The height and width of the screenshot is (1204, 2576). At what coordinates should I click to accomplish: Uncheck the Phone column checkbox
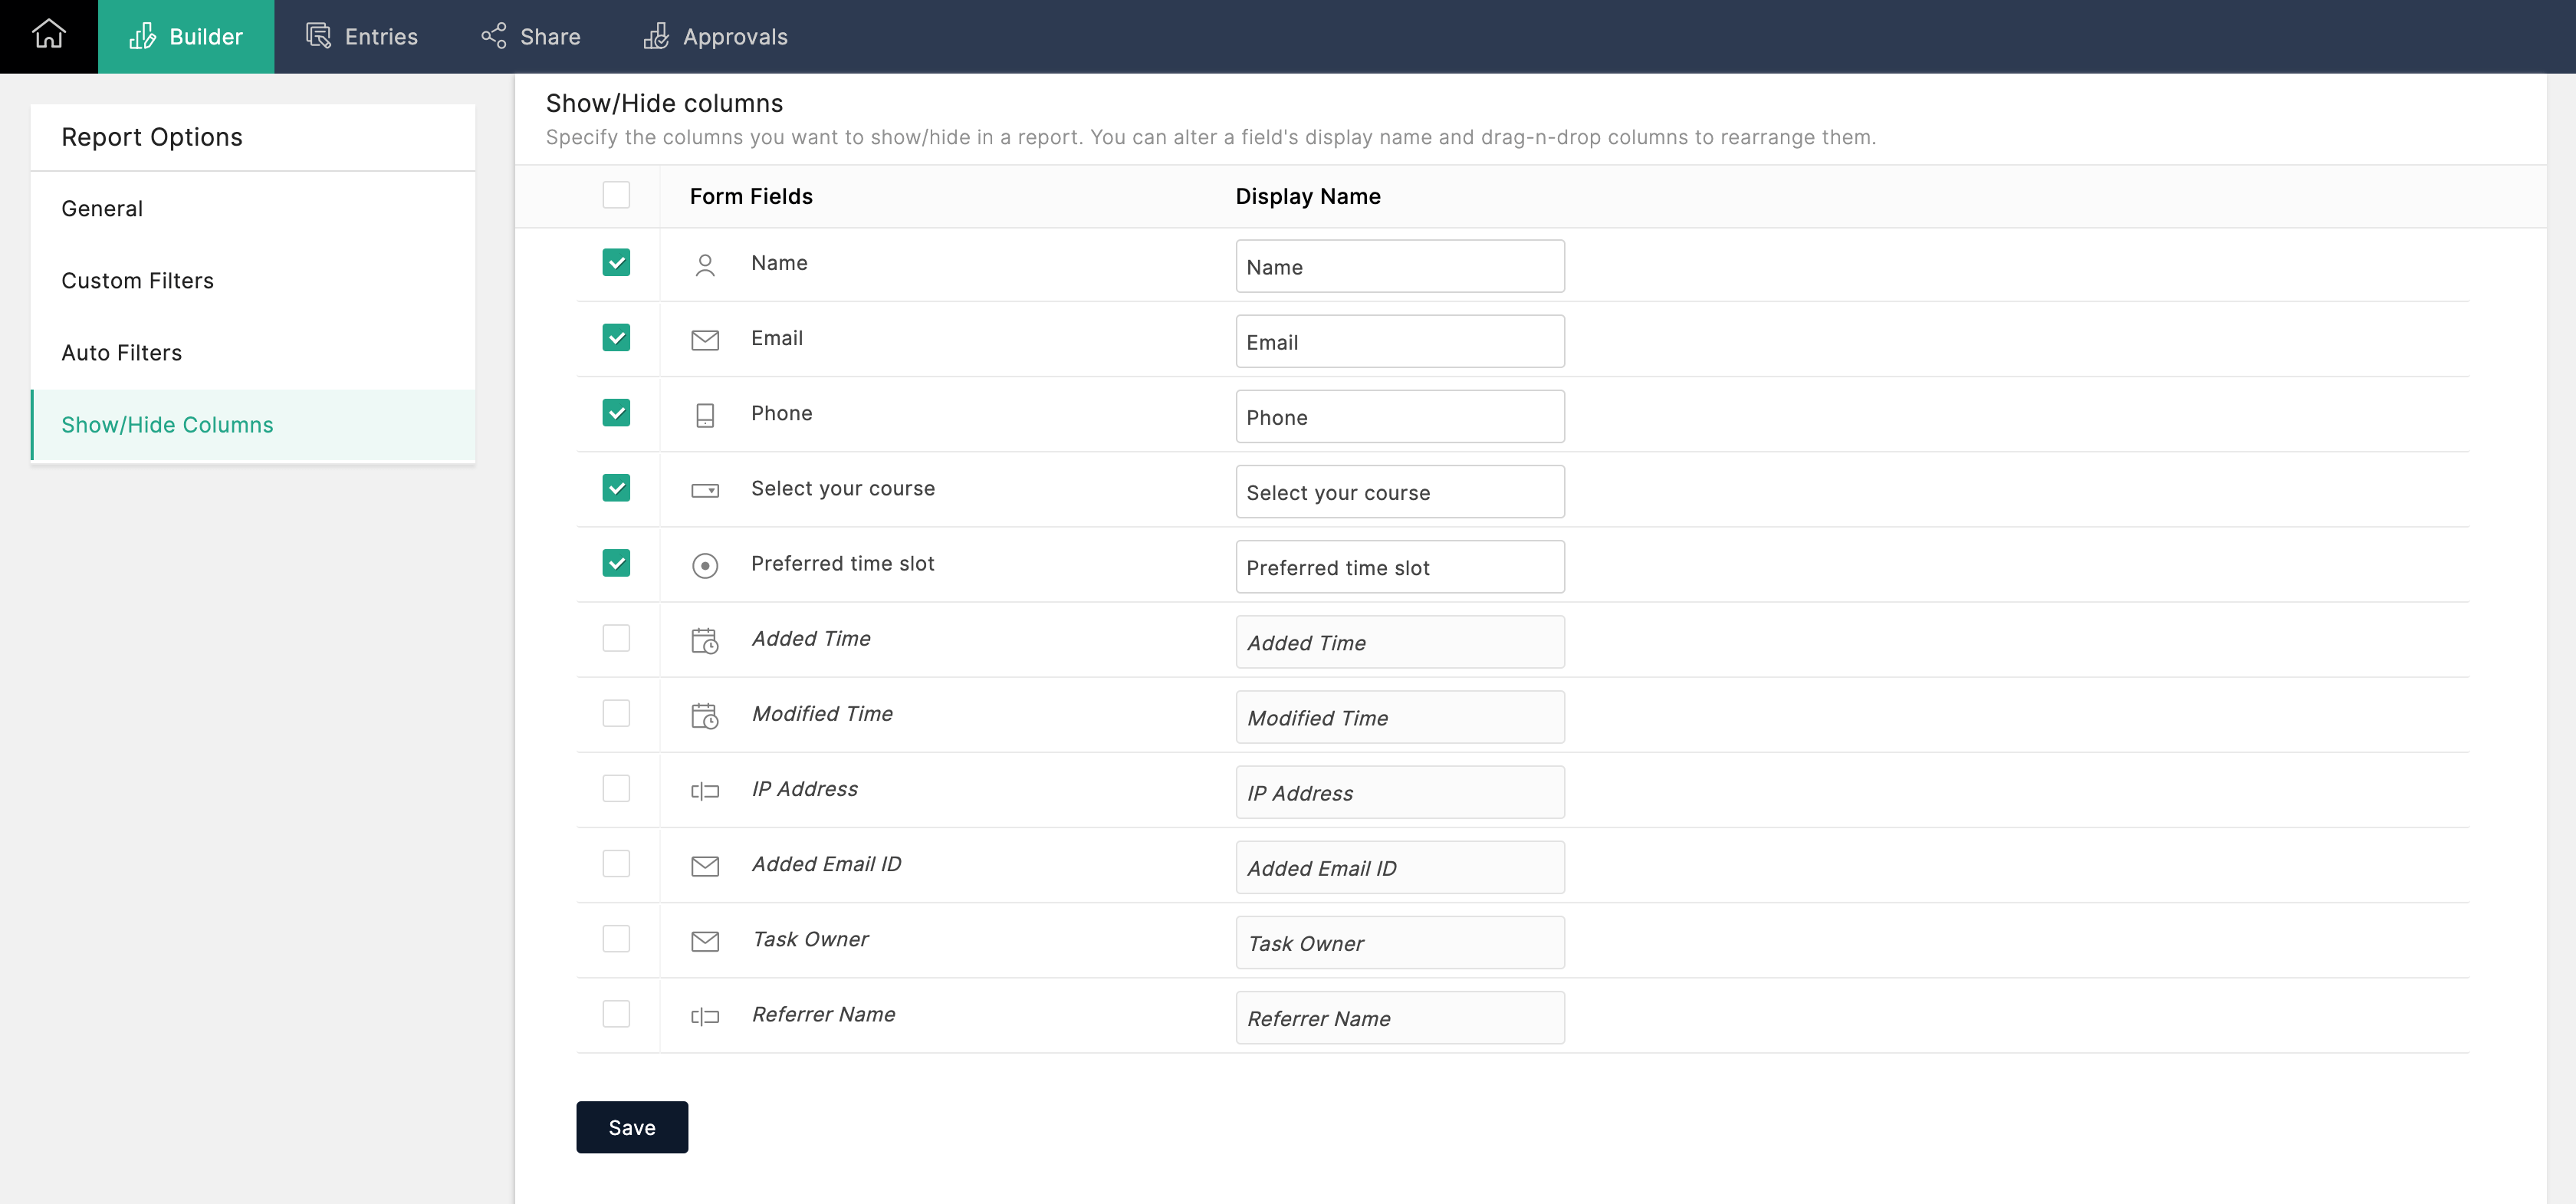tap(616, 412)
